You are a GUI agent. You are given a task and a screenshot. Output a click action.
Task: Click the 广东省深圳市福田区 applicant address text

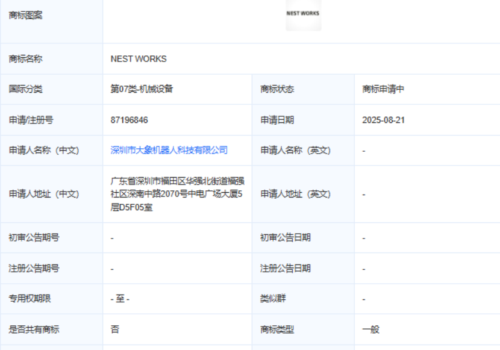click(177, 194)
